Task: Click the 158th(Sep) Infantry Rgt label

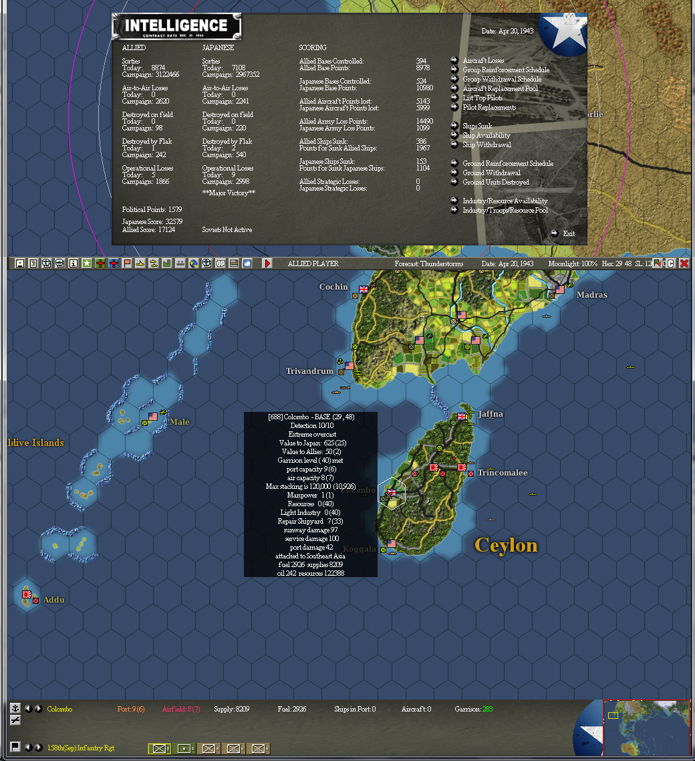Action: coord(81,748)
